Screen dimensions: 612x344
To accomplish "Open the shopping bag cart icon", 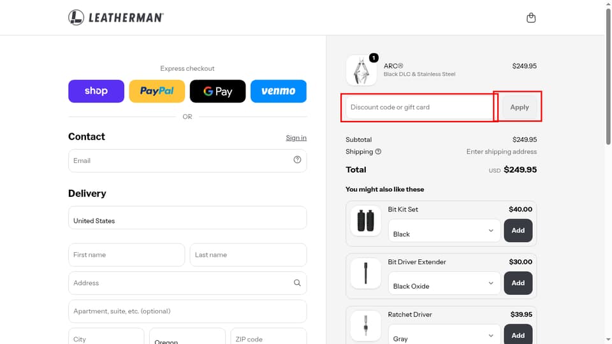I will [531, 18].
